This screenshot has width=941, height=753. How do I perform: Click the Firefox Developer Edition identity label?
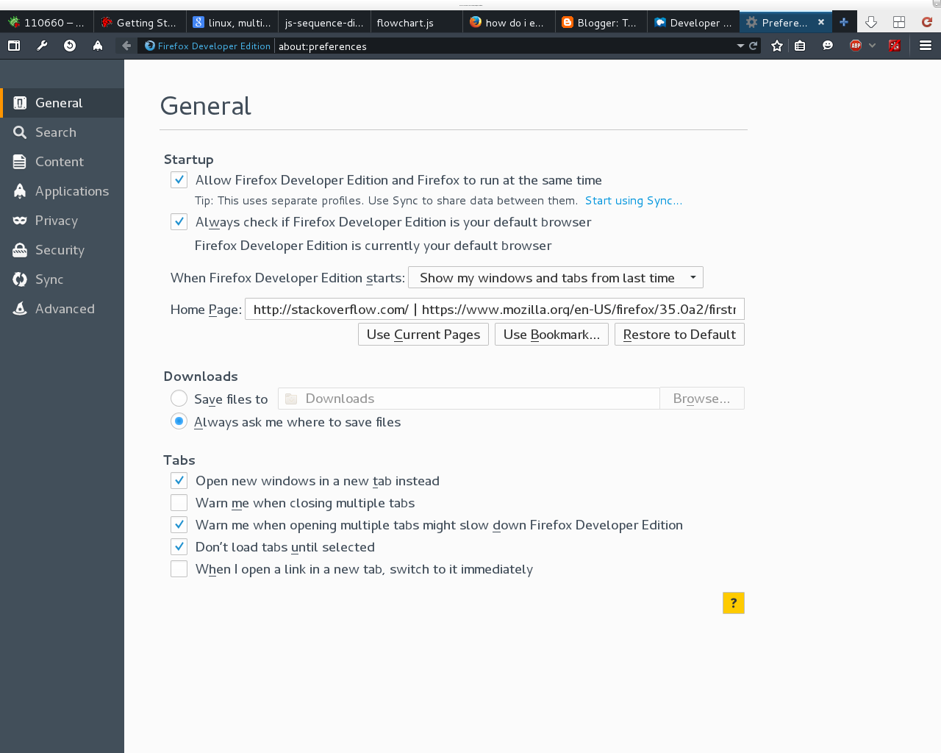(x=208, y=46)
